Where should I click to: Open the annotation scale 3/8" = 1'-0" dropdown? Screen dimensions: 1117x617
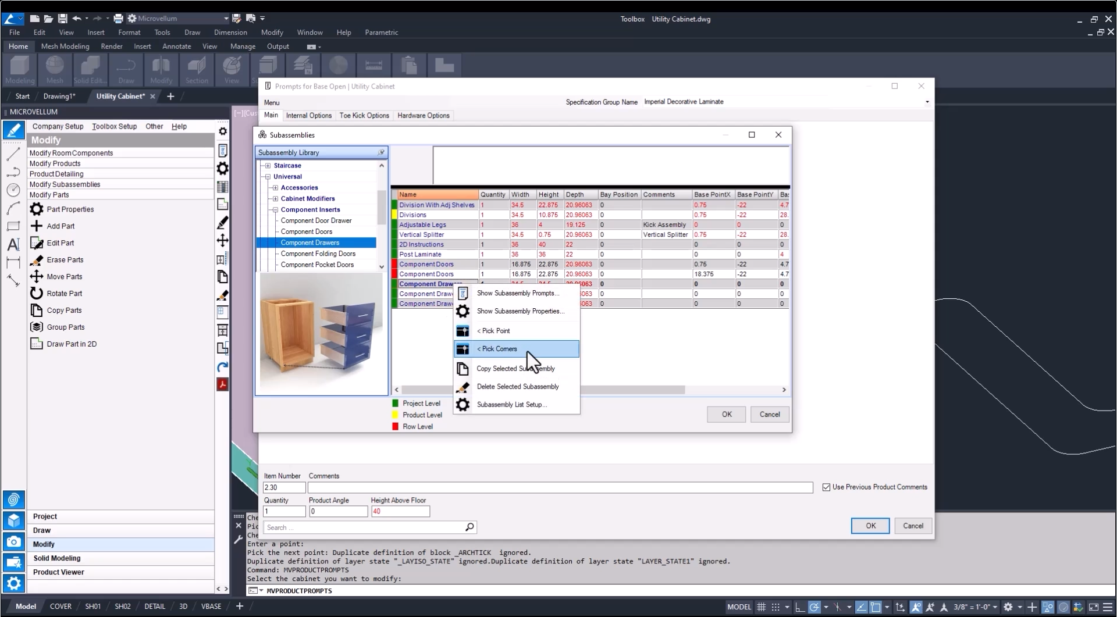995,607
